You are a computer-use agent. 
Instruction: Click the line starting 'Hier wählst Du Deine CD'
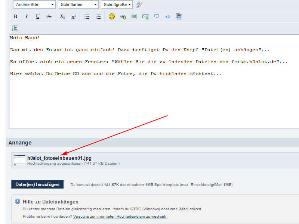(x=116, y=74)
